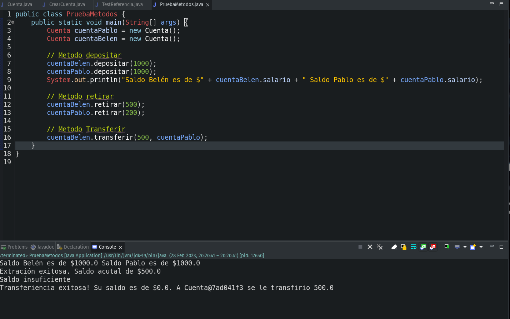Click the Problems tab icon
This screenshot has width=510, height=319.
(3, 247)
